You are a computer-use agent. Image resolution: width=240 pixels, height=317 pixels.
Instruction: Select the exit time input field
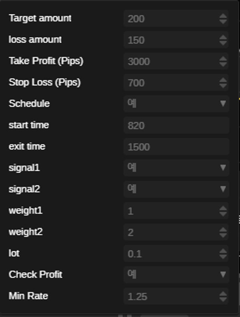click(x=176, y=147)
